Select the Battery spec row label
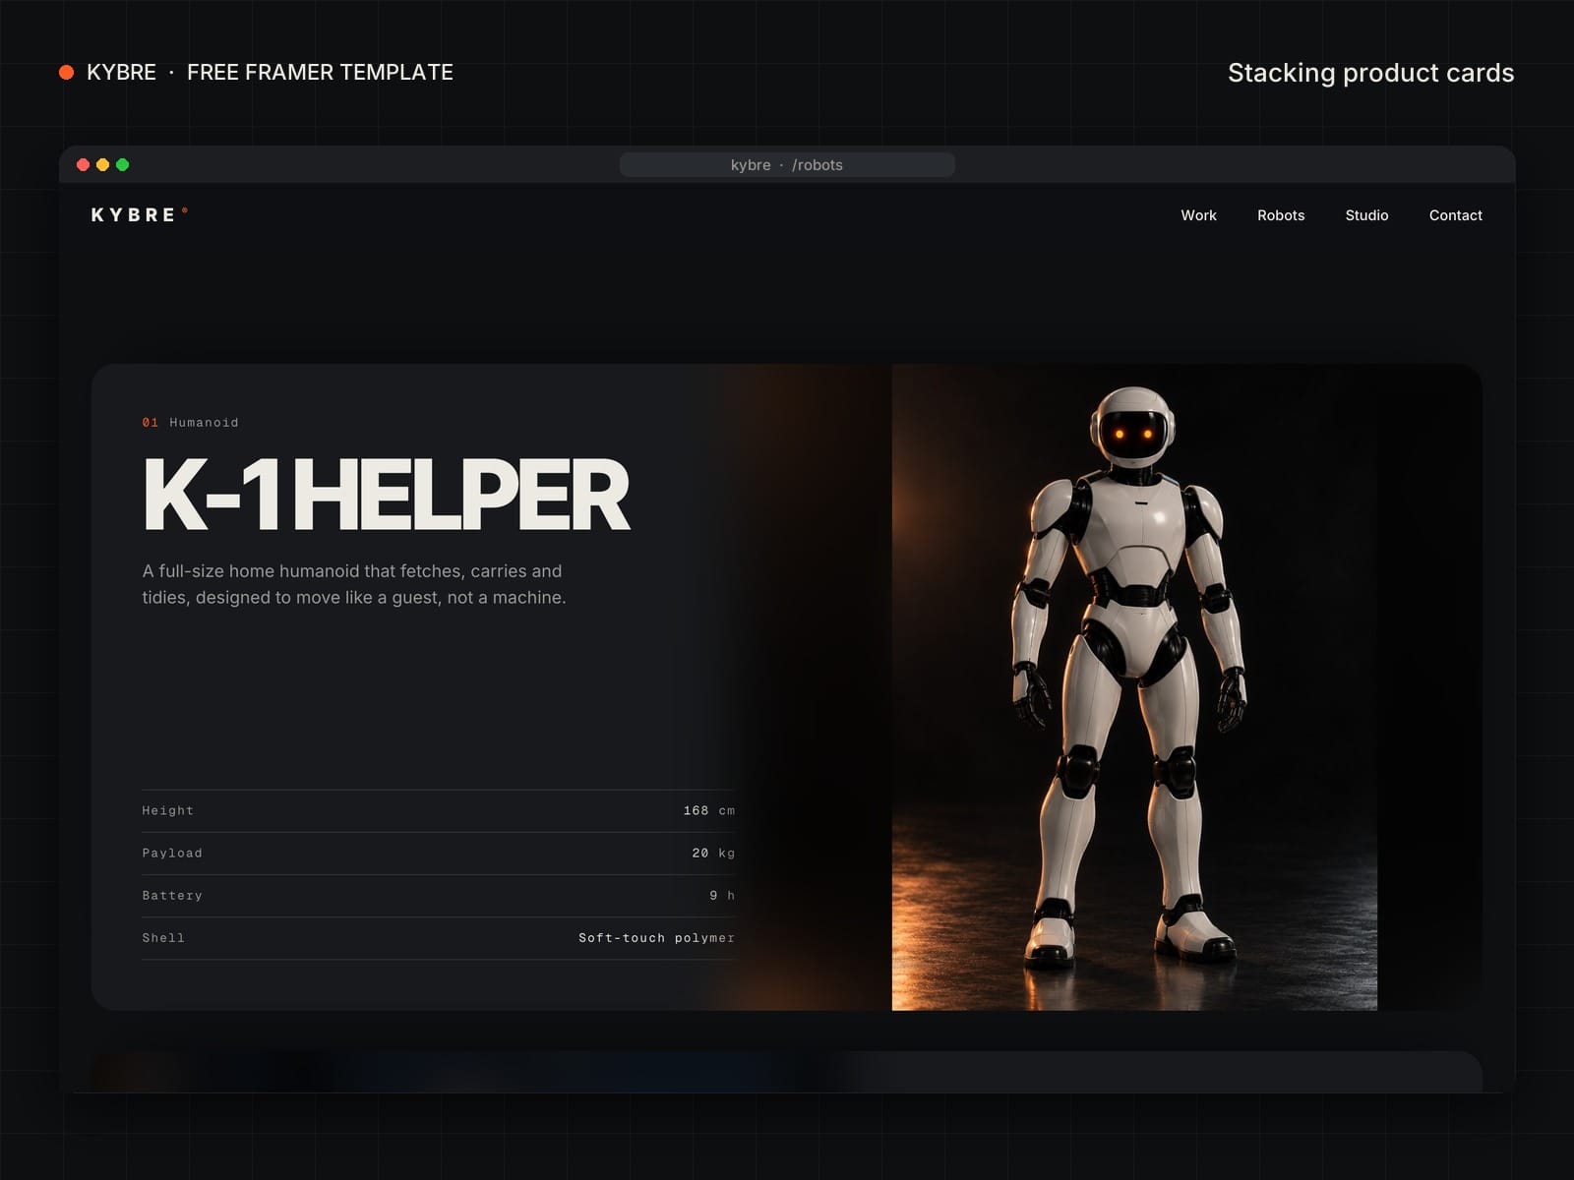The width and height of the screenshot is (1574, 1180). point(172,896)
